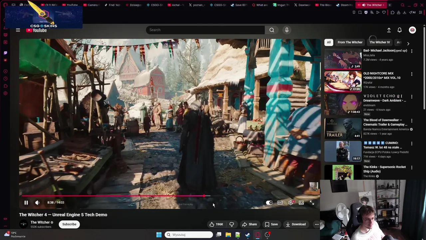Open The Blood of Dawnwalker trailer title
Viewport: 426px width, 240px height.
pos(385,122)
